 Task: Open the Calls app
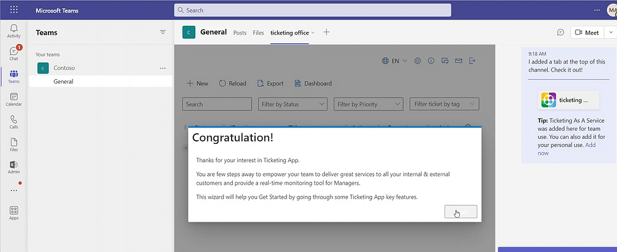point(14,122)
